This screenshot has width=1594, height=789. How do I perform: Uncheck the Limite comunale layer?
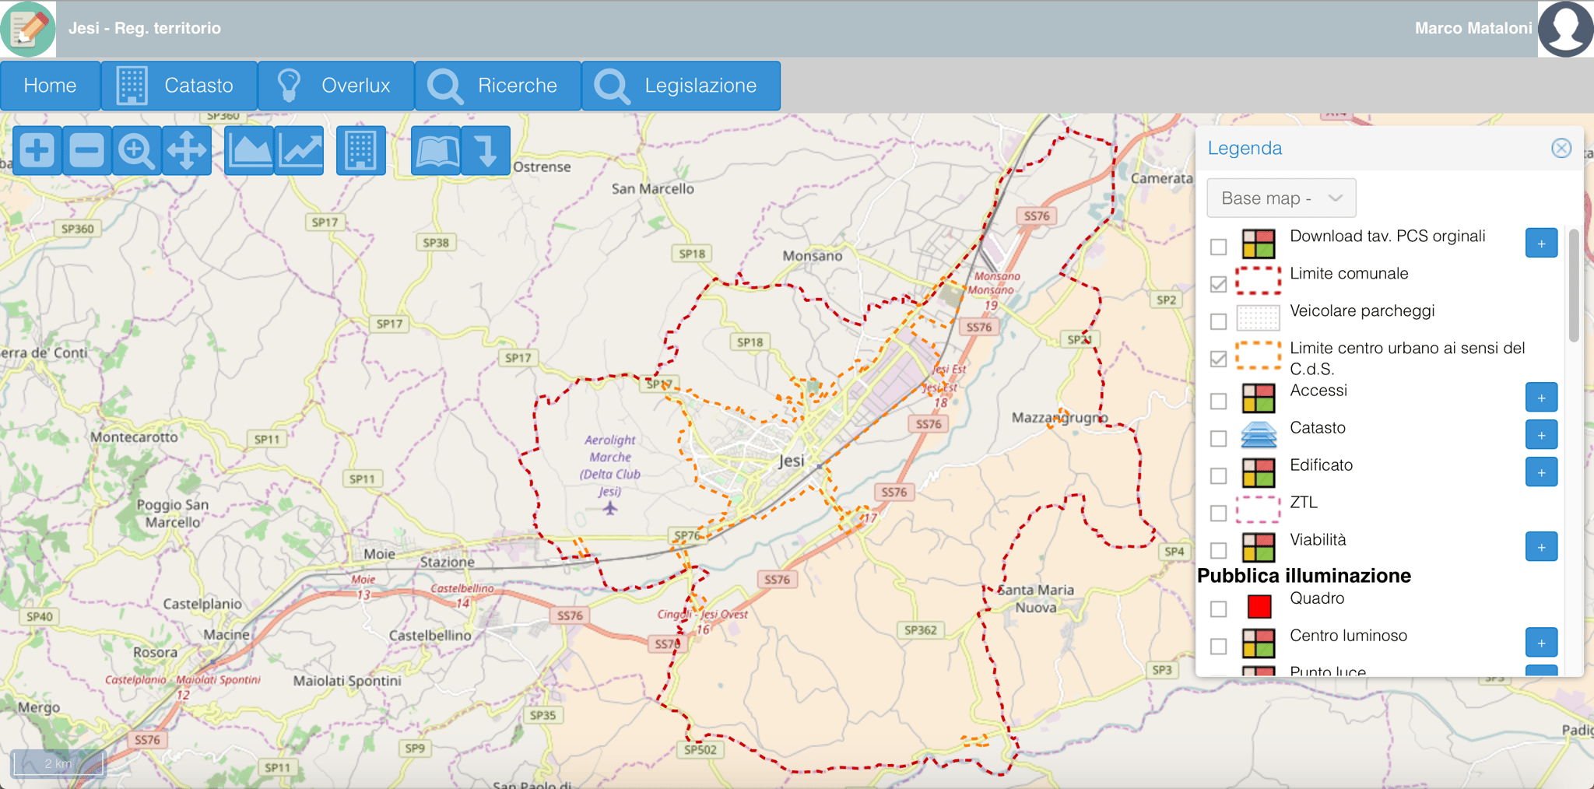point(1219,284)
